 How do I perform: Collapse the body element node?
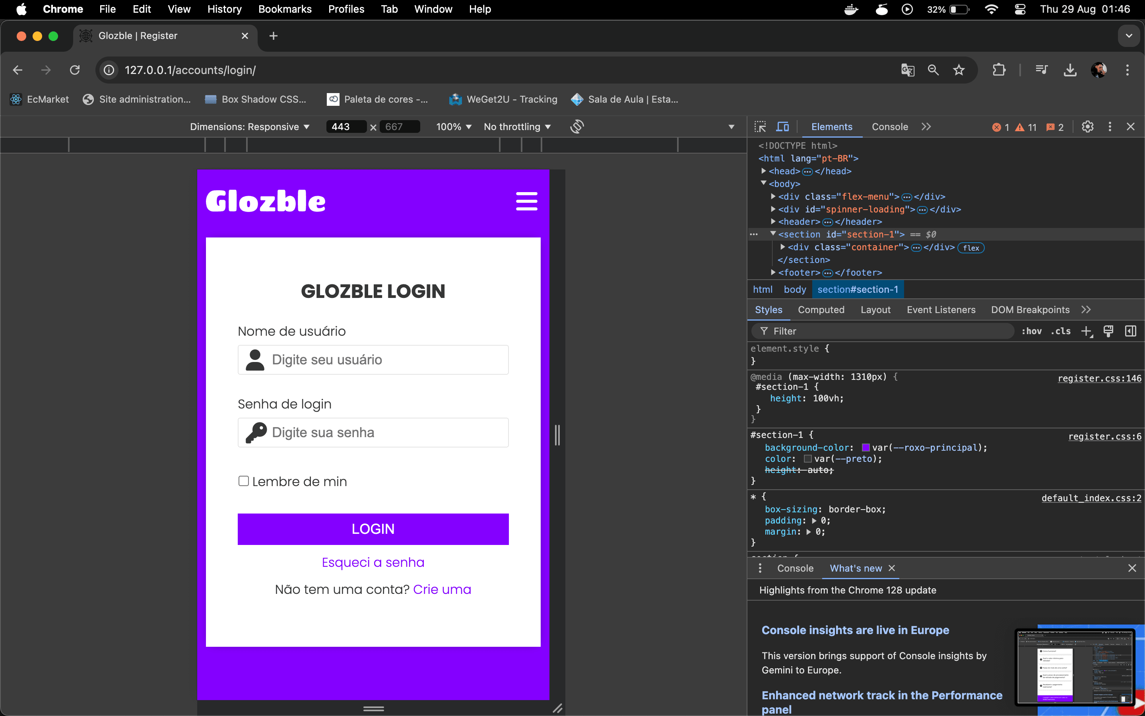(763, 183)
